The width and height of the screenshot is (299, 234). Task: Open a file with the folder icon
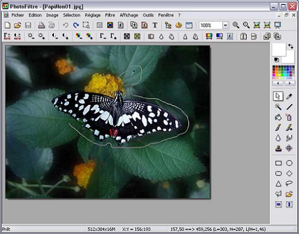point(17,25)
